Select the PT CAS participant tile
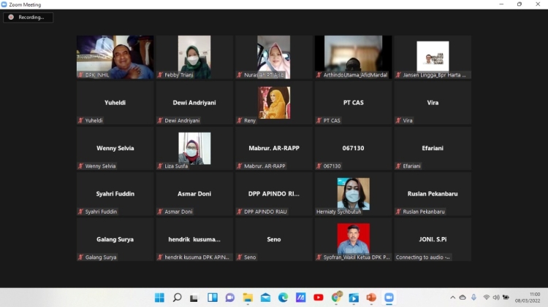Screen dimensions: 548x307 click(x=353, y=103)
